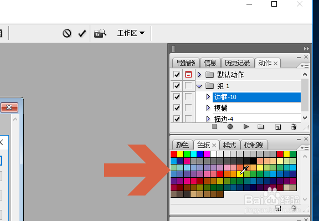Collapse the panel dock with the double arrow
319x221 pixels.
point(306,49)
